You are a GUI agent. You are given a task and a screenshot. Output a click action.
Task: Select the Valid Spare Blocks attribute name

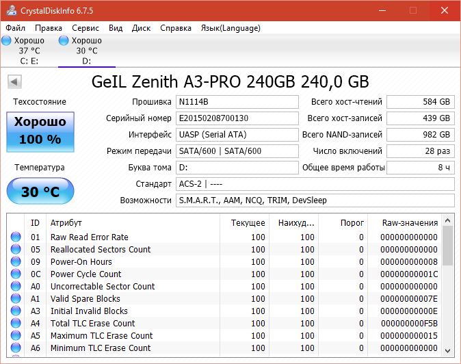click(x=85, y=299)
